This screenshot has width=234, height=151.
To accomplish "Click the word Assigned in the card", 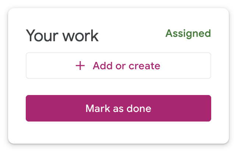I will coord(188,34).
